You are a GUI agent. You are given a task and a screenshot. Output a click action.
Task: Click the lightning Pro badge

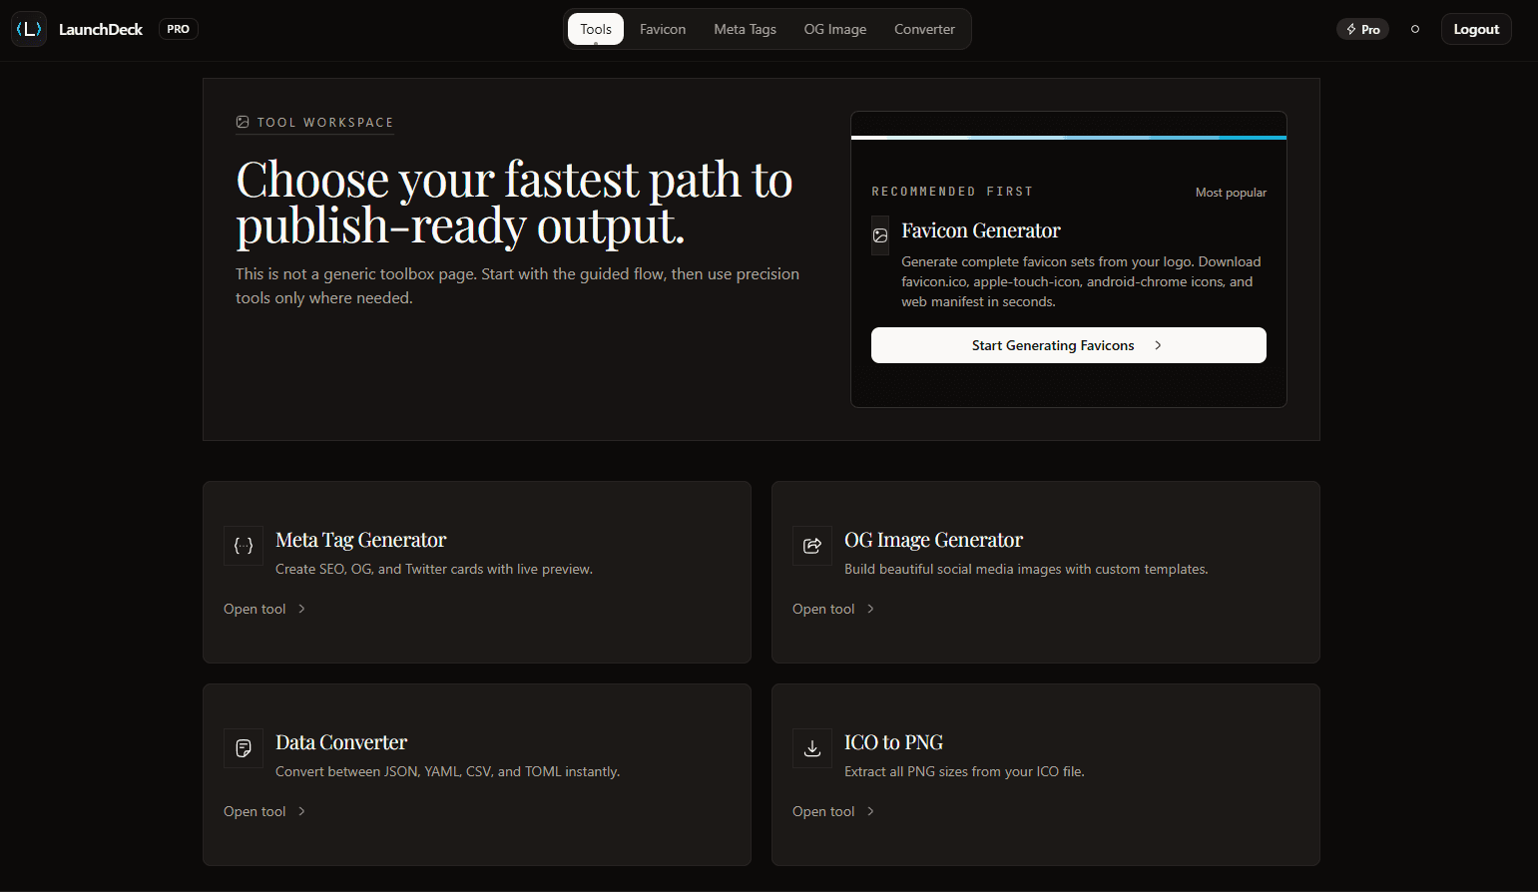point(1362,29)
